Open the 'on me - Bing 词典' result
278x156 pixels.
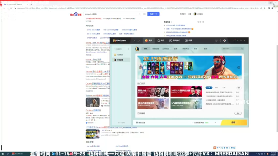93,59
